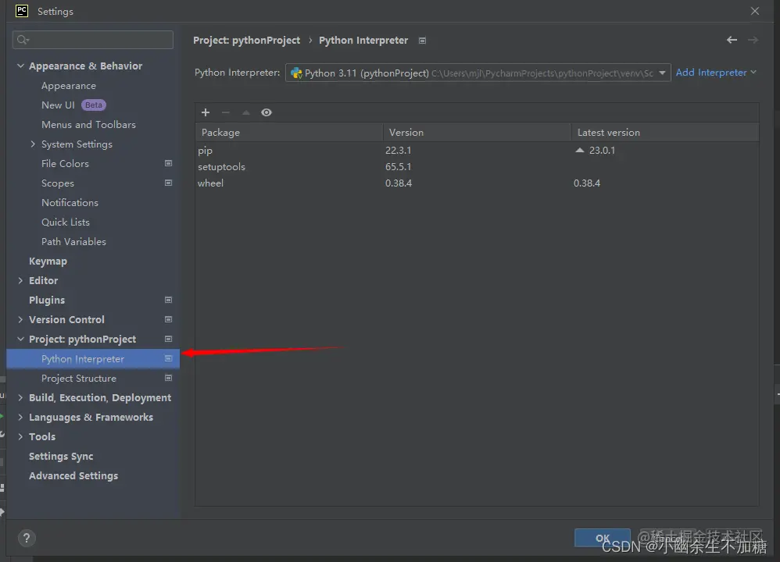Image resolution: width=780 pixels, height=562 pixels.
Task: Open Menus and Toolbars settings
Action: coord(88,125)
